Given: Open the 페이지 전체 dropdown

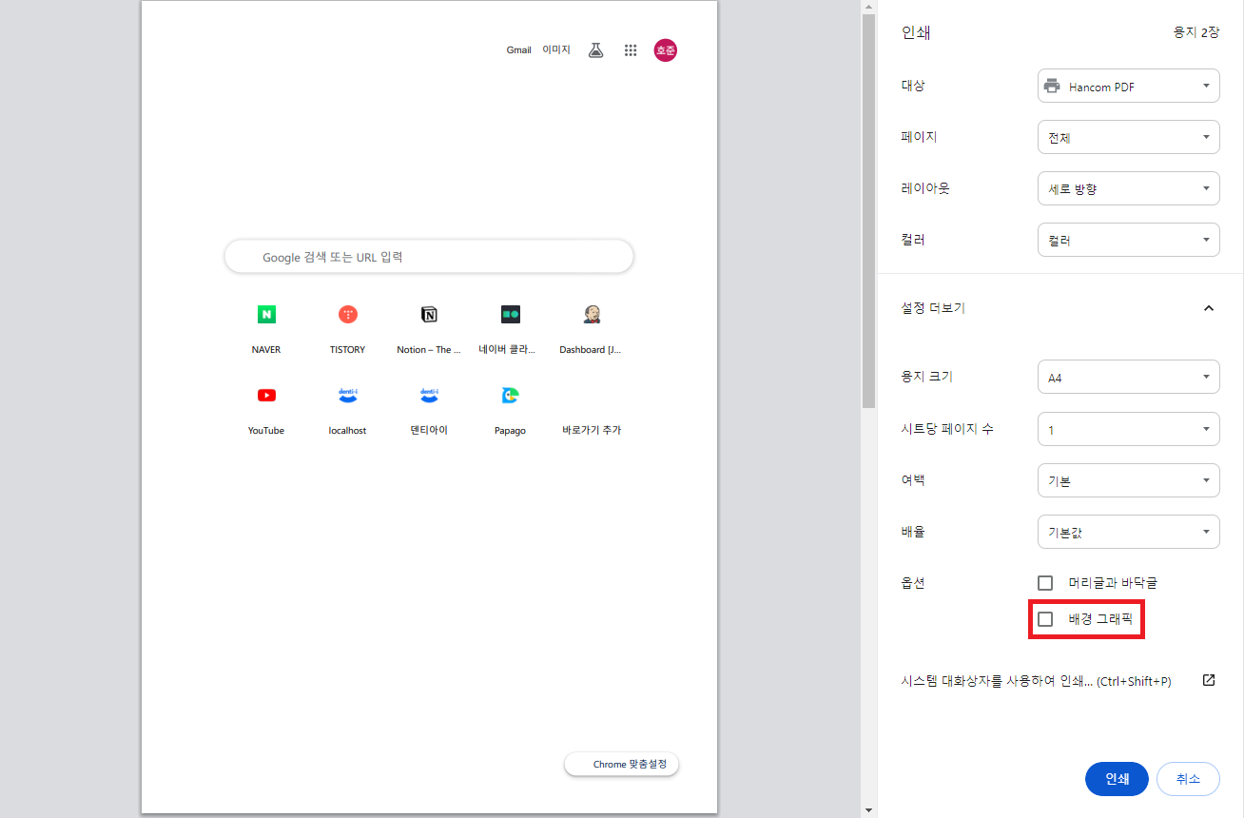Looking at the screenshot, I should 1128,137.
